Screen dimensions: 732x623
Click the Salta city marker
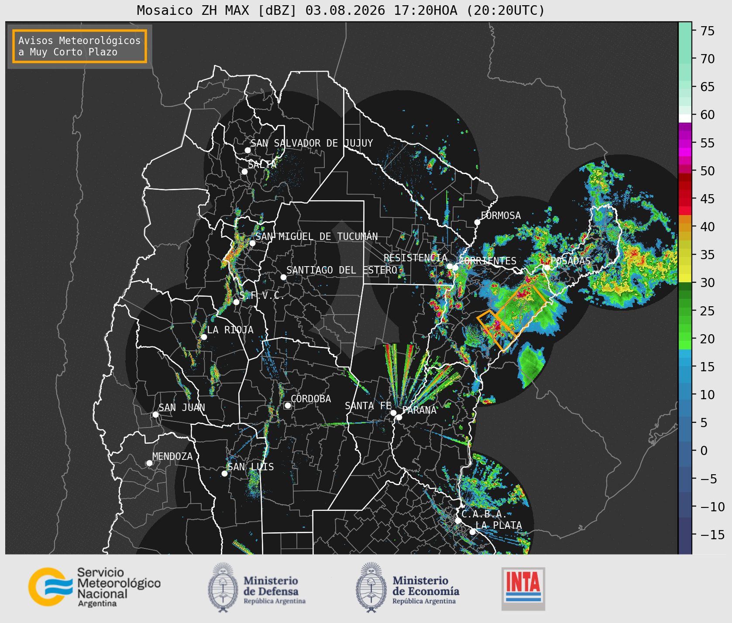(x=245, y=171)
